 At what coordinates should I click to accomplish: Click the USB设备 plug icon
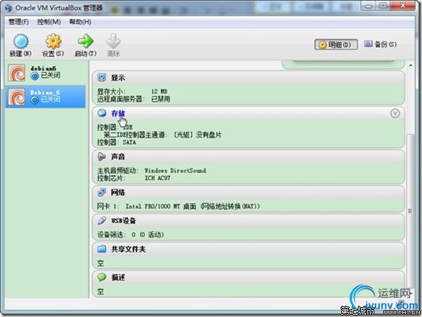102,220
